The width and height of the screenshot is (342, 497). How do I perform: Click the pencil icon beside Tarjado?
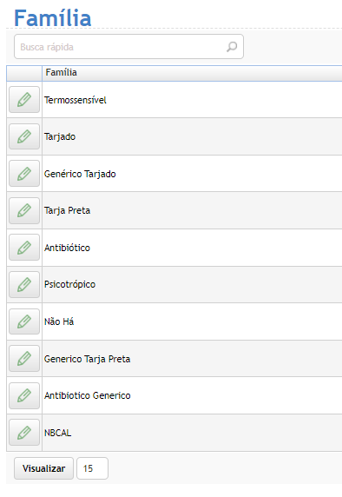coord(24,136)
